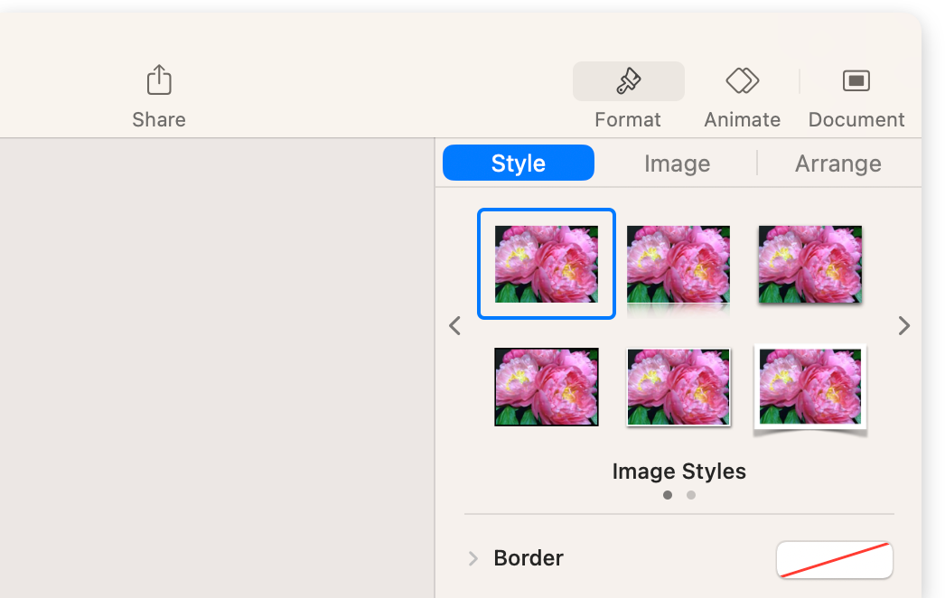Screen dimensions: 945x598
Task: Switch to the Arrange tab
Action: [837, 164]
